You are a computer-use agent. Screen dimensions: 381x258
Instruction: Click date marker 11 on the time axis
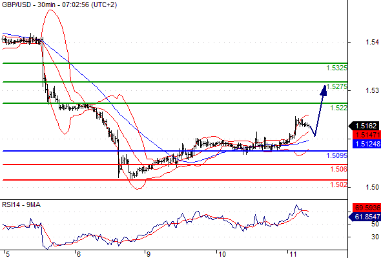[x=293, y=254]
